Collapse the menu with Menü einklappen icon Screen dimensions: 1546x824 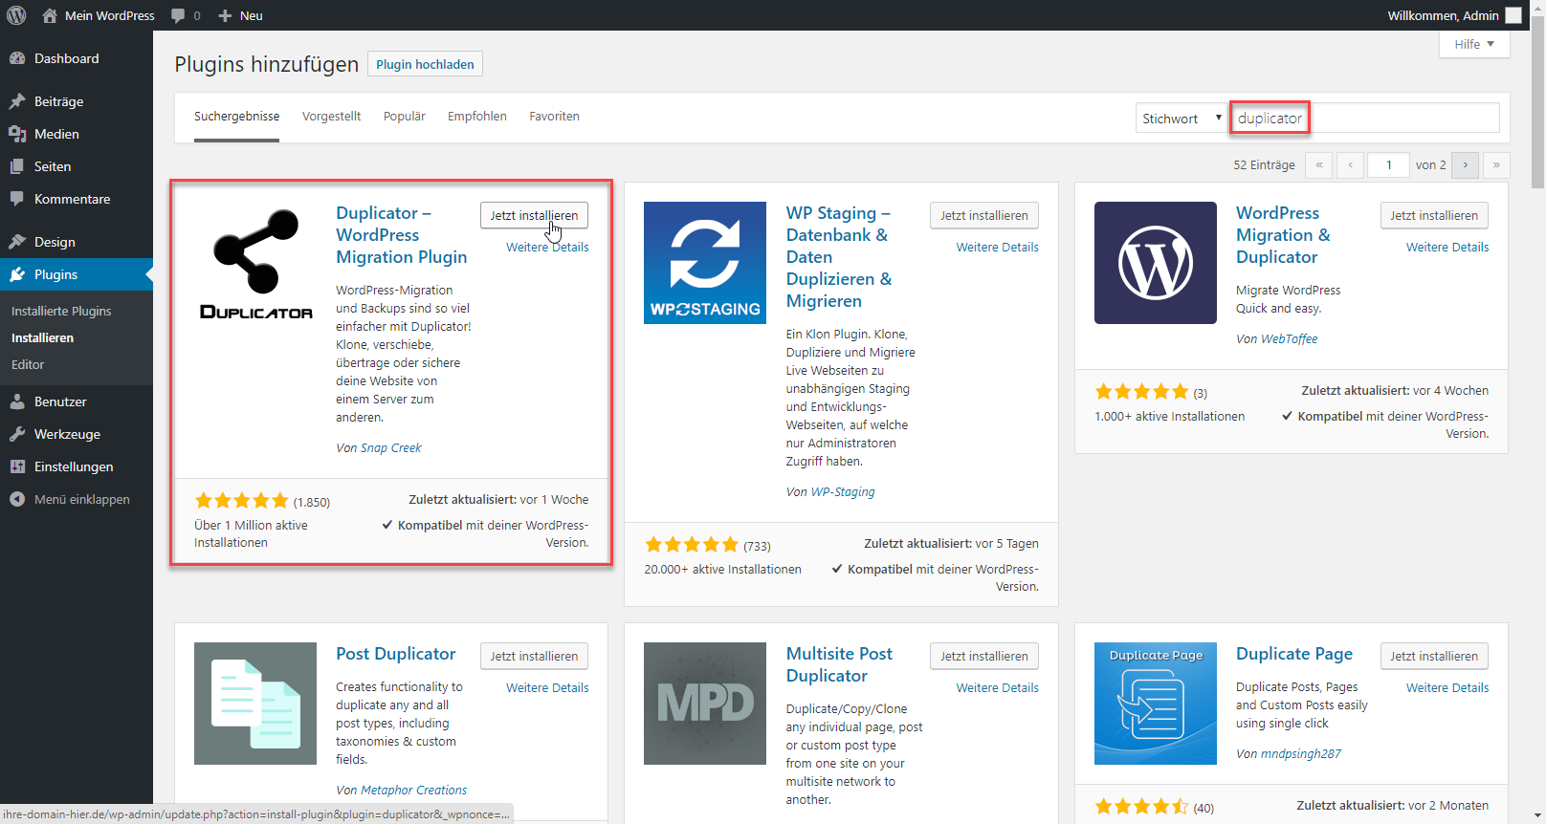click(x=17, y=499)
